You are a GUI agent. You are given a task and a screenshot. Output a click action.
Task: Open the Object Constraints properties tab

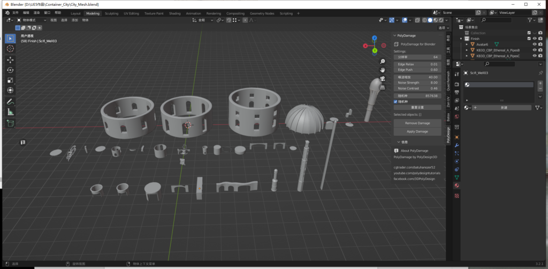456,169
